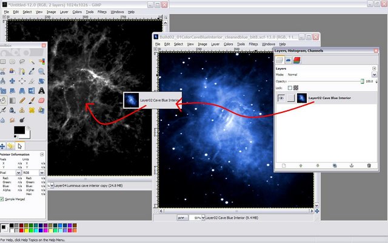Screen dimensions: 388x243
Task: Switch to the Histogram tab icon
Action: point(288,60)
